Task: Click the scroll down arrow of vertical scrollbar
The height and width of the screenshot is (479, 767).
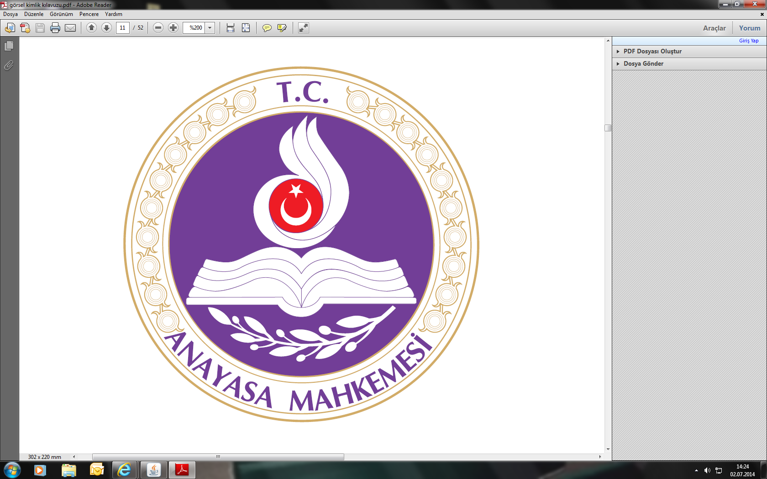Action: click(608, 449)
